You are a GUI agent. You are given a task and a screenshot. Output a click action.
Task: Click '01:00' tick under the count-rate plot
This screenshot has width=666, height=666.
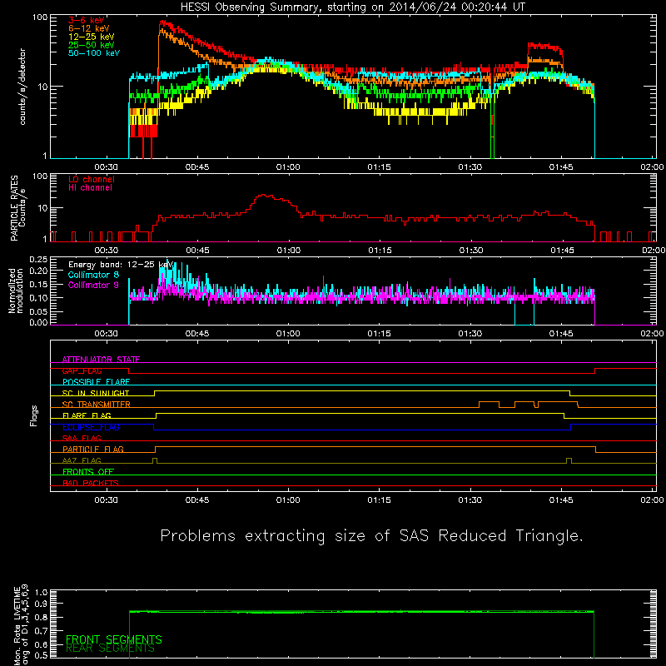click(288, 167)
